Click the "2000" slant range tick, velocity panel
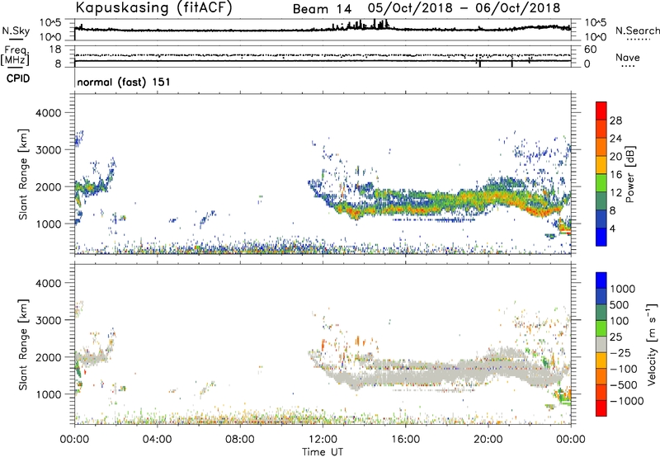The height and width of the screenshot is (457, 660). point(48,357)
